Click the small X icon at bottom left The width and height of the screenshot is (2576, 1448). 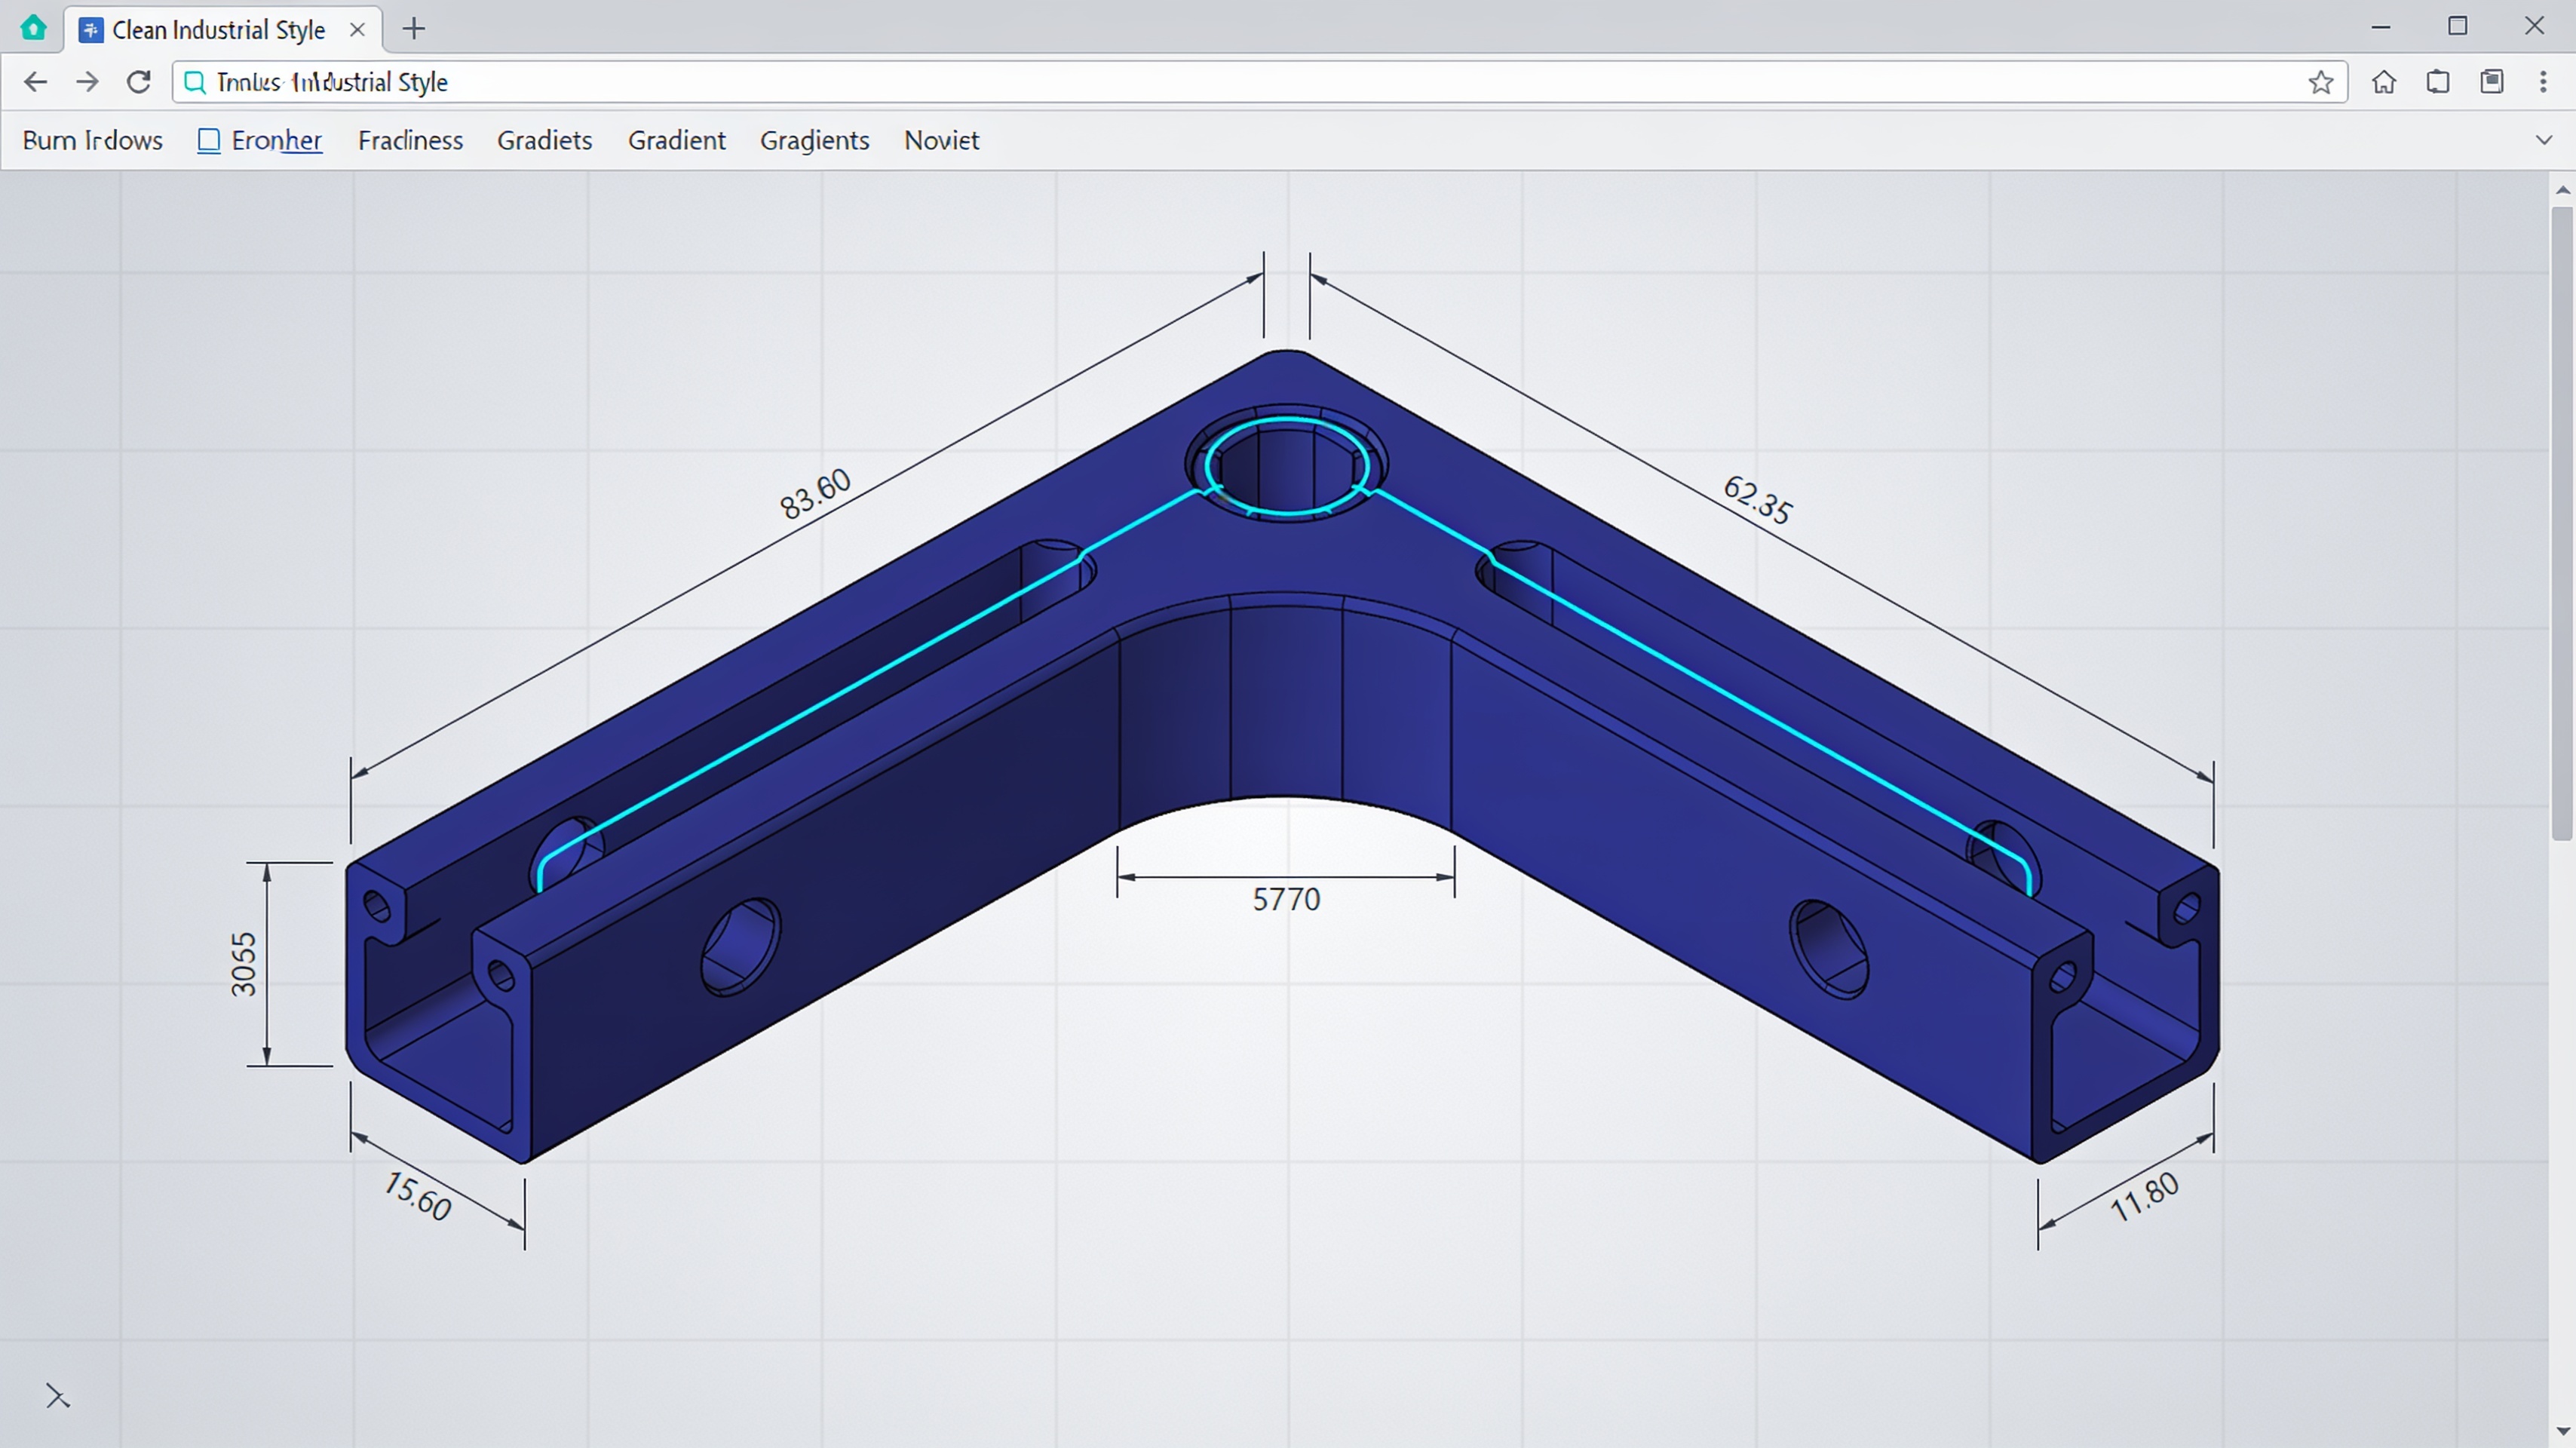pos(58,1396)
